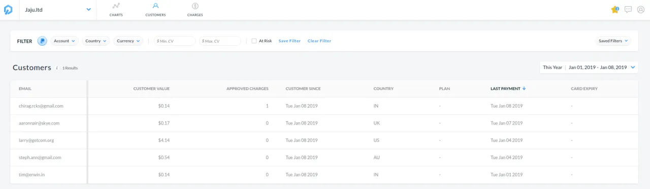Open the Charts tab
The height and width of the screenshot is (189, 650).
[116, 10]
